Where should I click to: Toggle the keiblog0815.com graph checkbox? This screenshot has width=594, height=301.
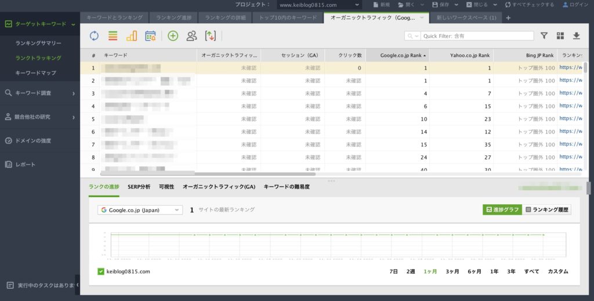click(101, 271)
